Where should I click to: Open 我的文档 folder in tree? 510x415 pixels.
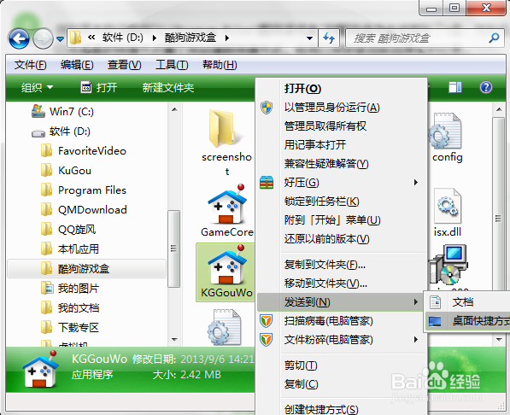(x=70, y=307)
